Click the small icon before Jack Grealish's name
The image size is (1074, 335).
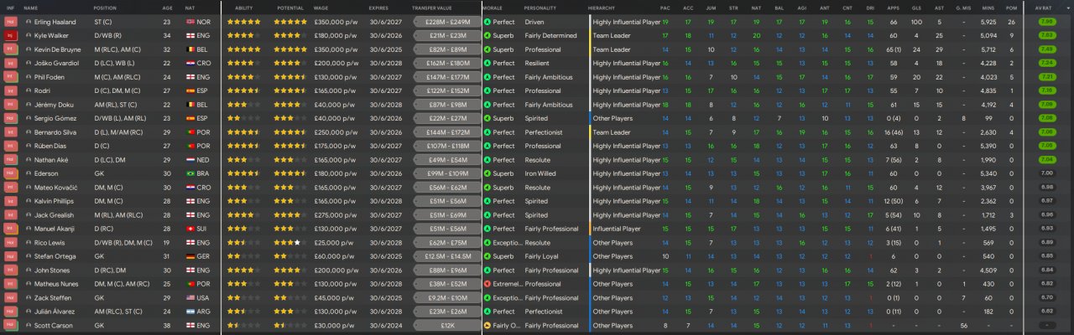coord(29,215)
